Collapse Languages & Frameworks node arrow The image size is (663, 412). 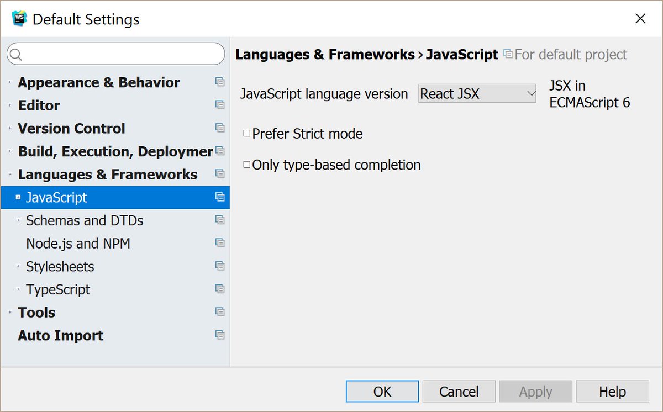(10, 174)
